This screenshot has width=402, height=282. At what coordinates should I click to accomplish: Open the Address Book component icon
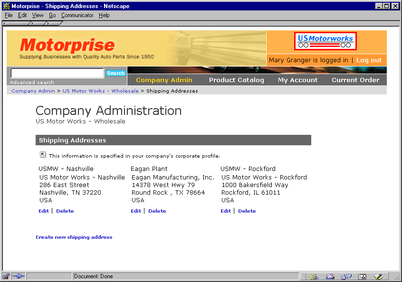[362, 276]
